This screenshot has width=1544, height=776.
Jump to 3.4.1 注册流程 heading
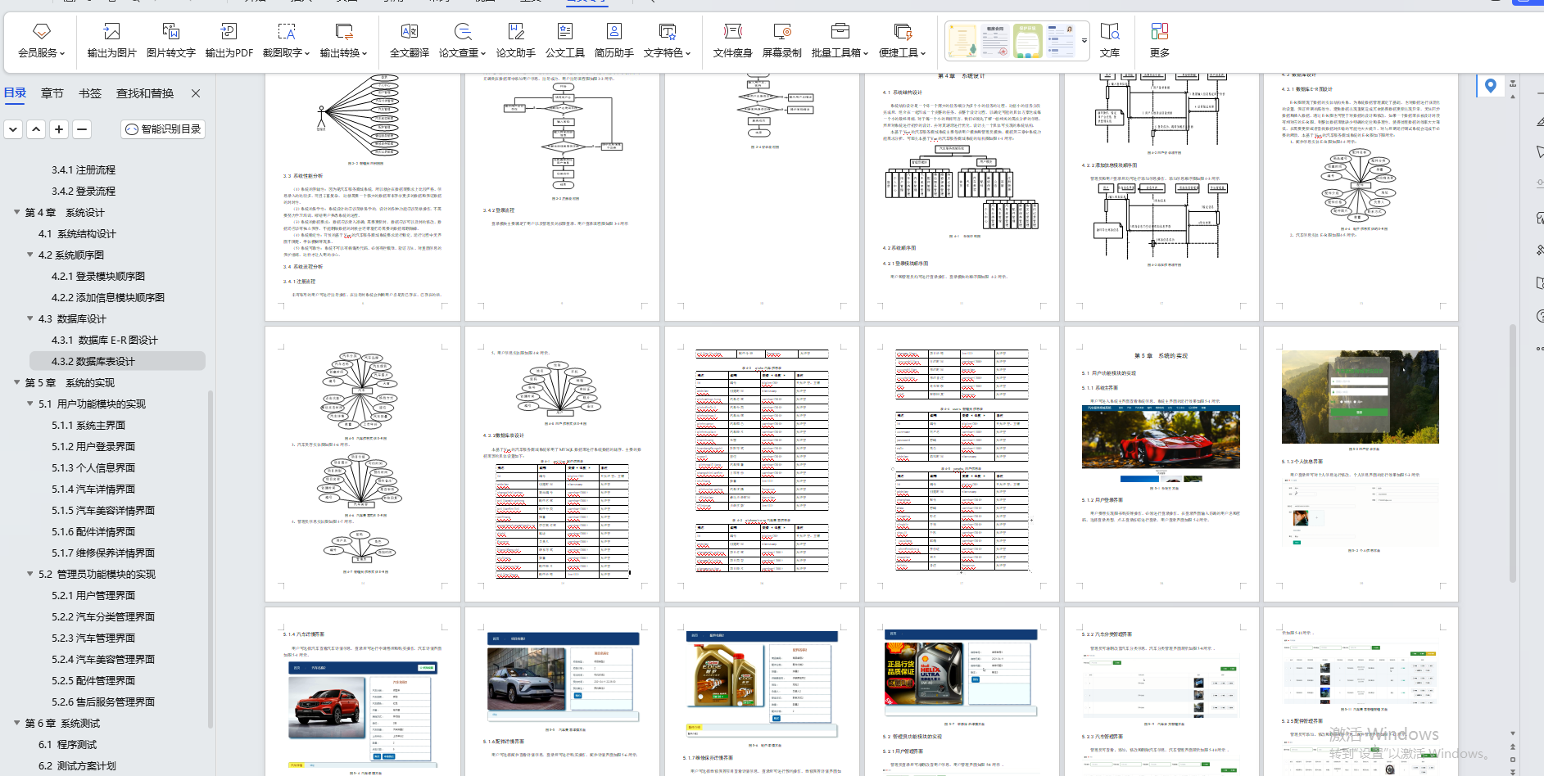[x=84, y=169]
